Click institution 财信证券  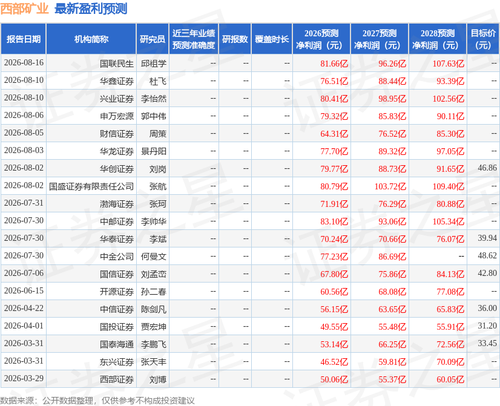point(117,134)
